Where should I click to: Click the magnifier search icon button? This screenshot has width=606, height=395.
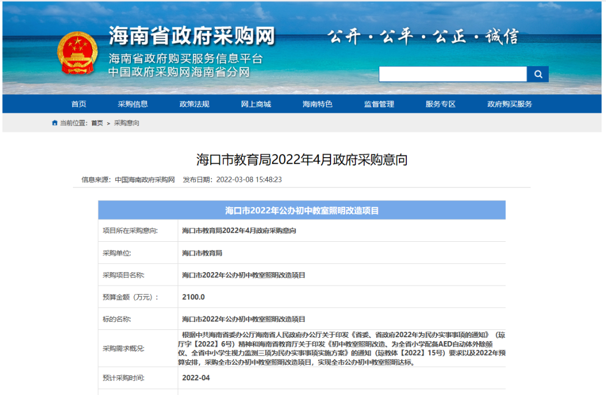538,74
